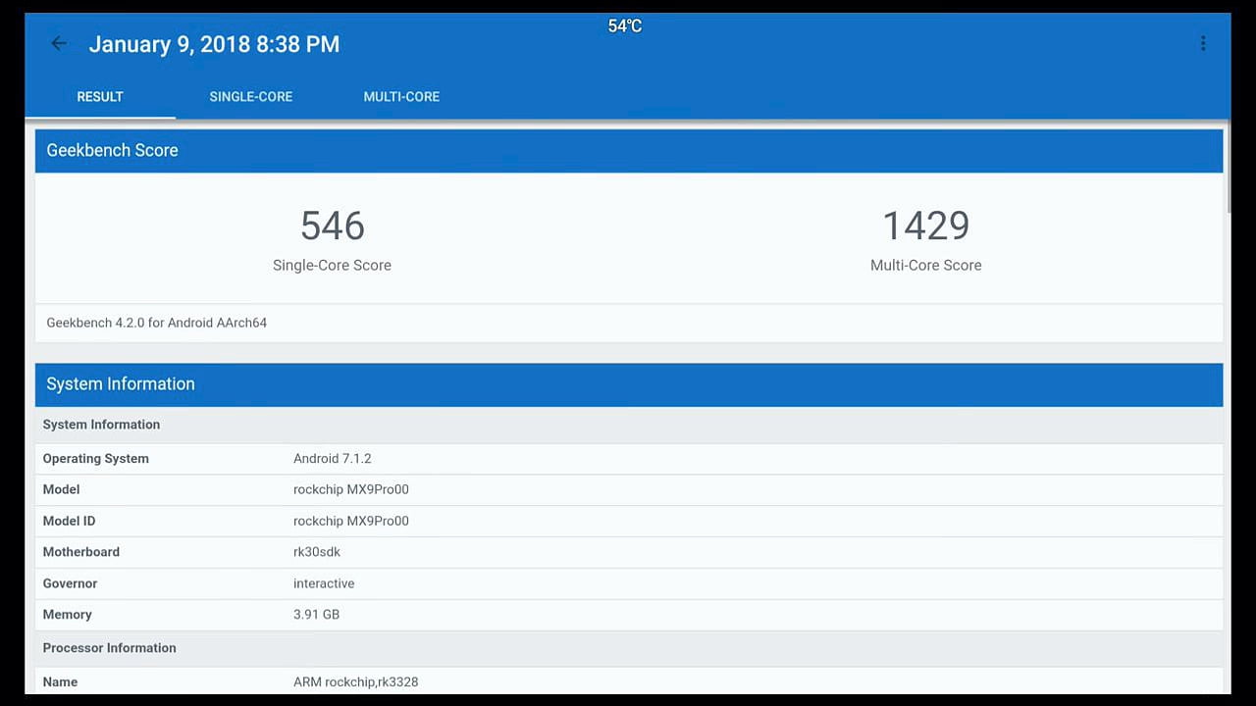Click the Model value rockchip MX9Pro00
Screen dimensions: 1256x706
tap(351, 489)
